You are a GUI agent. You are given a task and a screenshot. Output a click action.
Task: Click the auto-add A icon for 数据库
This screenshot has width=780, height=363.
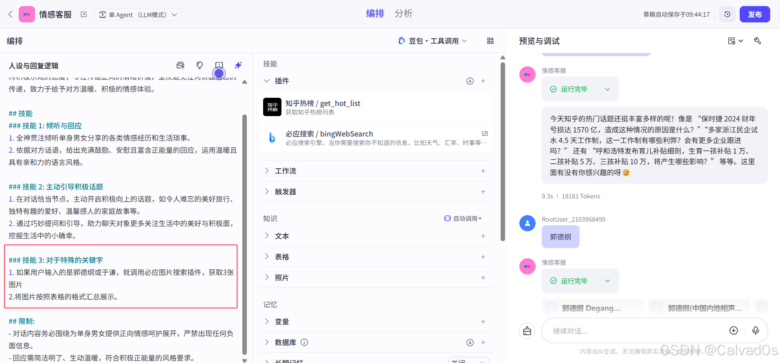point(470,343)
